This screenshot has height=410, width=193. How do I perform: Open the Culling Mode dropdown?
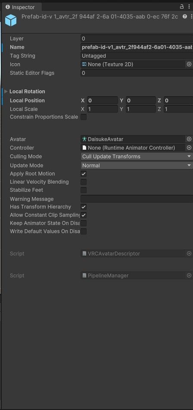[x=137, y=157]
